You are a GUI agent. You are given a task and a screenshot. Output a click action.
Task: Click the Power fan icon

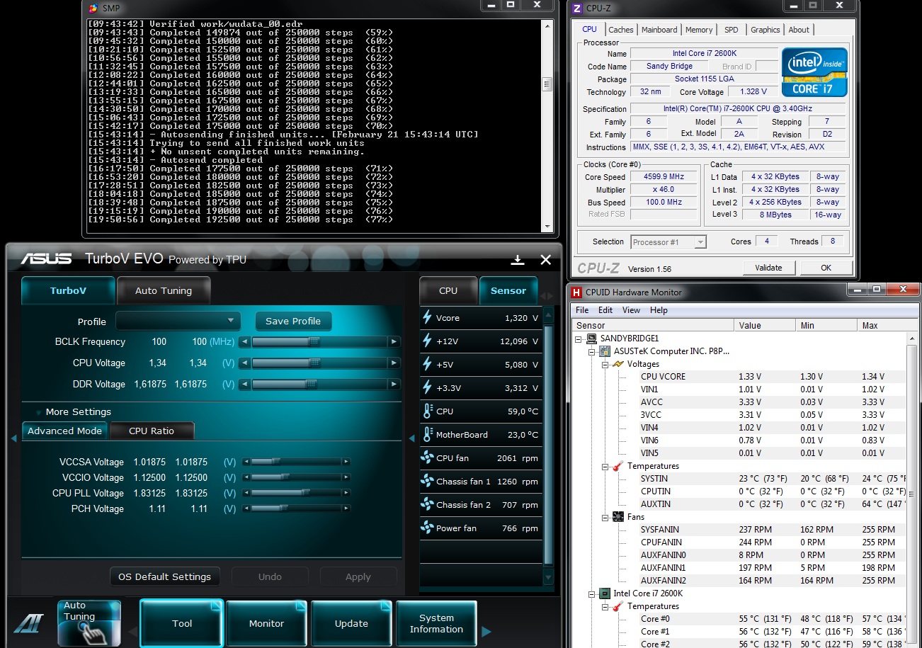tap(427, 528)
